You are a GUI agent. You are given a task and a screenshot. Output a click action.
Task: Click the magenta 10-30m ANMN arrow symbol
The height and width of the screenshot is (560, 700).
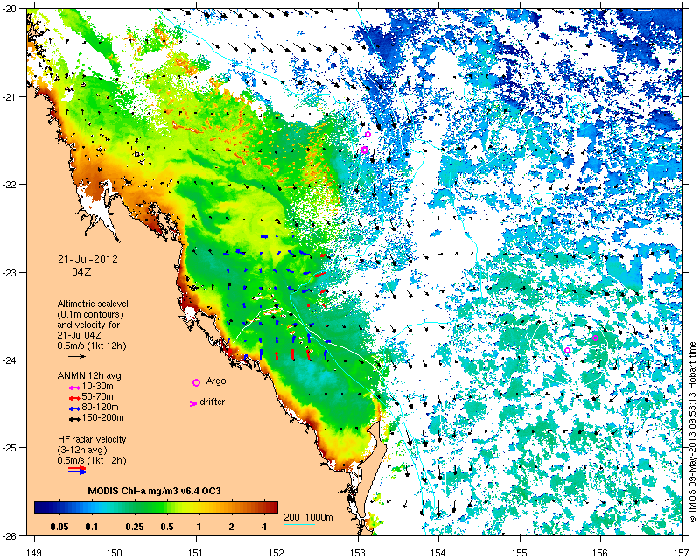pos(74,388)
